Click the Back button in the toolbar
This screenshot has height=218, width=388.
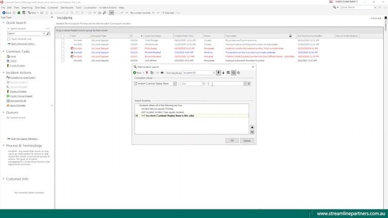[7, 13]
